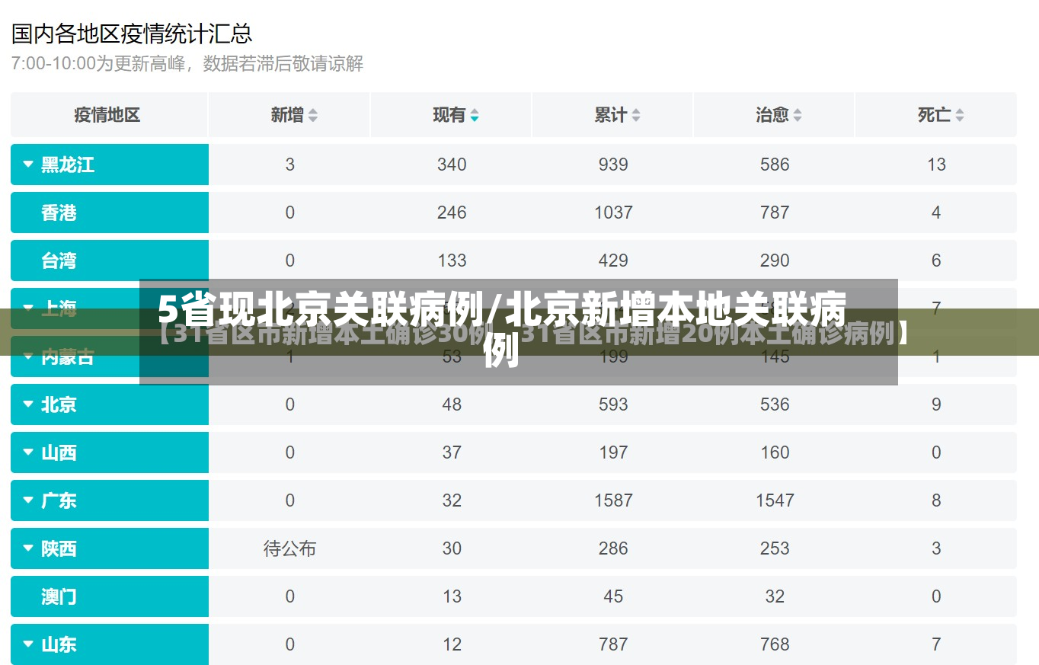Click 香港 治愈 value 787

click(775, 213)
